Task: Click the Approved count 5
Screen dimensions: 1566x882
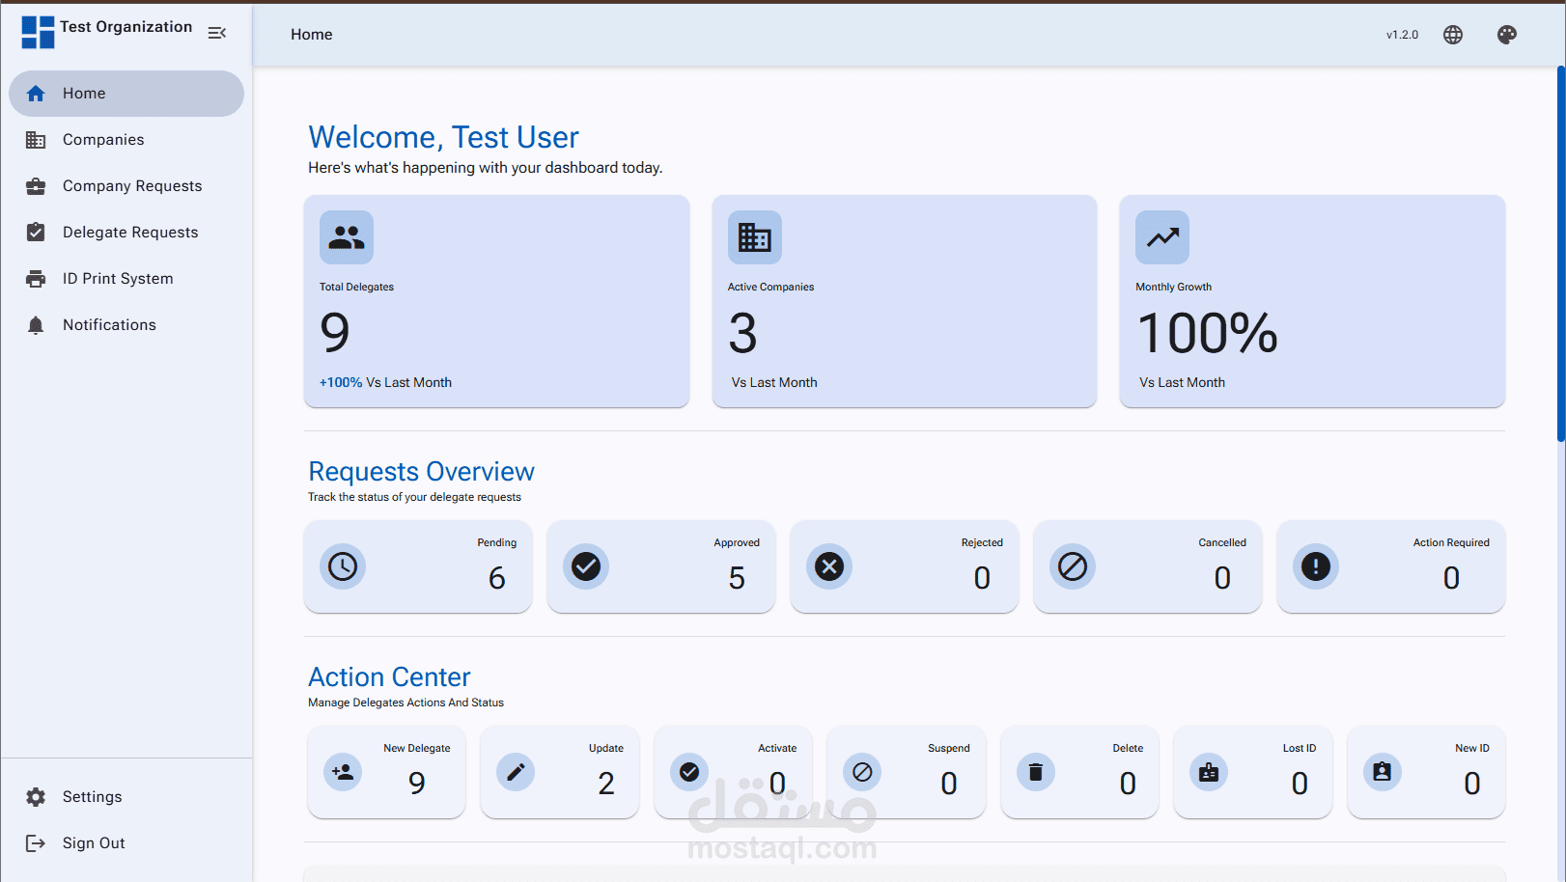Action: tap(737, 578)
